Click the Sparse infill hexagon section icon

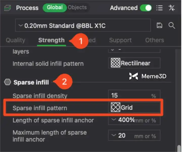pos(8,82)
